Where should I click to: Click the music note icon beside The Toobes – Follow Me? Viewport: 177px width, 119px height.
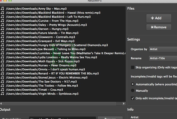(x=2, y=86)
